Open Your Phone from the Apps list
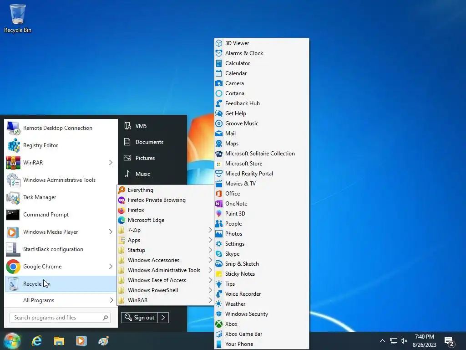This screenshot has height=350, width=466. (x=262, y=344)
